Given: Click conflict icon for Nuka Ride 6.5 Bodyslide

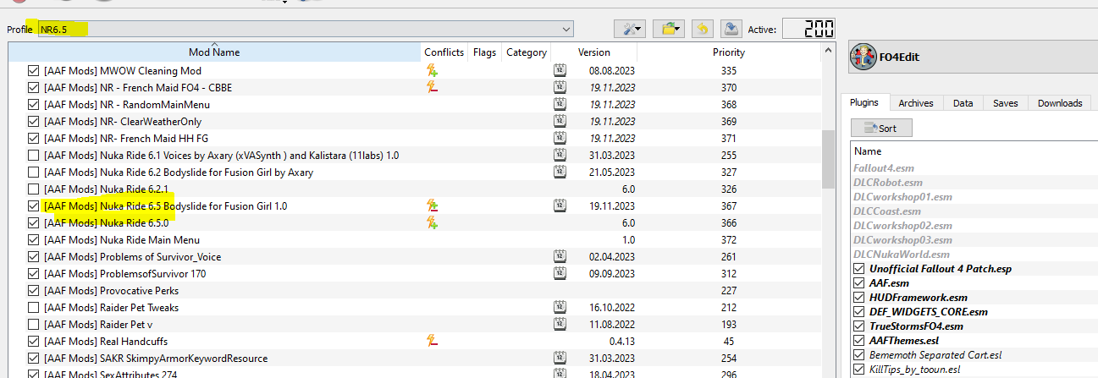Looking at the screenshot, I should pyautogui.click(x=432, y=205).
